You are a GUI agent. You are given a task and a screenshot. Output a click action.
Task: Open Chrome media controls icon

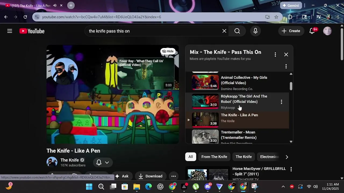coord(319,17)
